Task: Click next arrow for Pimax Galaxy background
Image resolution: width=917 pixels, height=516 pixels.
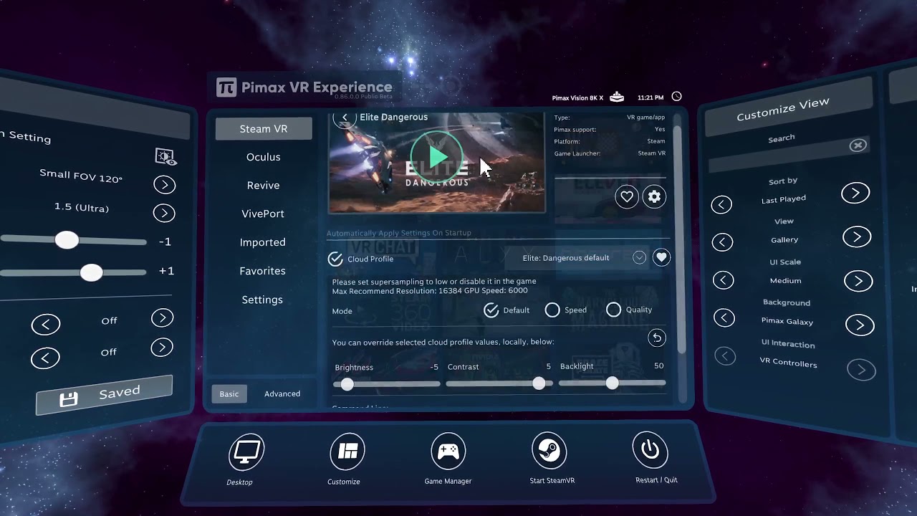Action: (860, 325)
